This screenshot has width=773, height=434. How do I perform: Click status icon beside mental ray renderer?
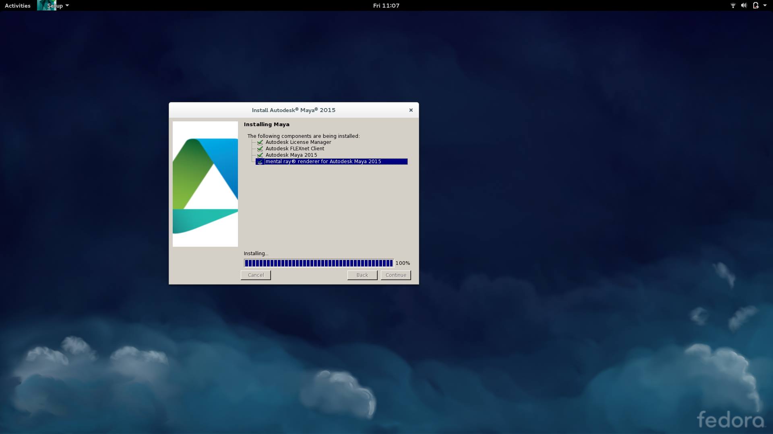(260, 162)
